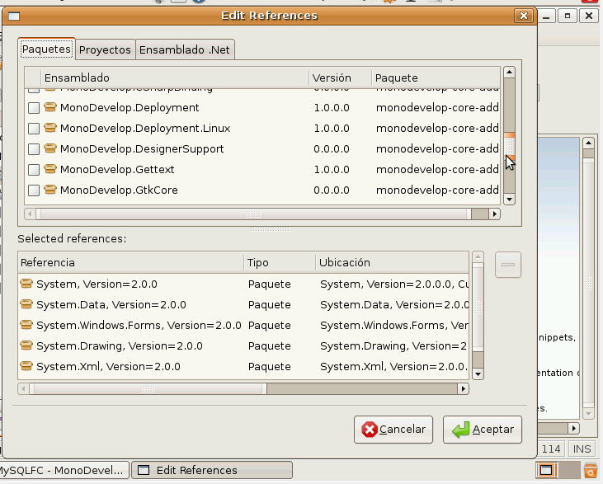Select System.Windows.Forms, Version=2.0.0 reference row

click(x=243, y=325)
